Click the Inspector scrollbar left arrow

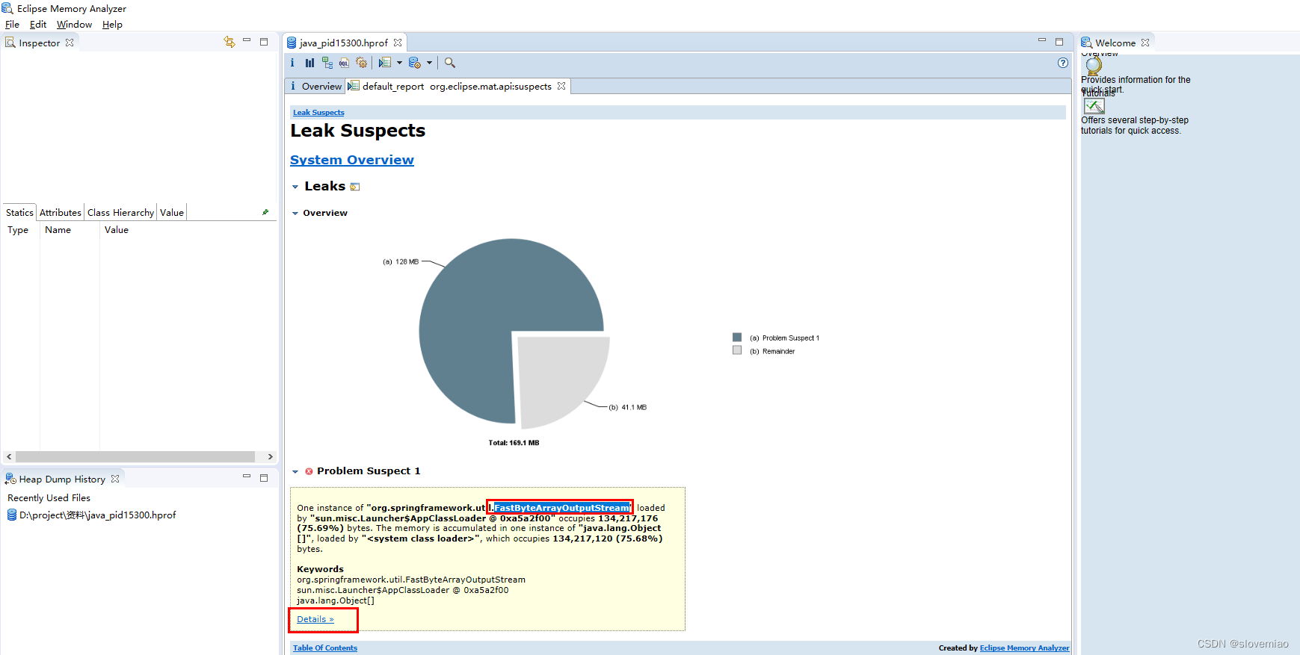9,456
